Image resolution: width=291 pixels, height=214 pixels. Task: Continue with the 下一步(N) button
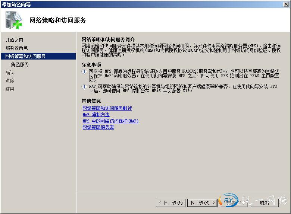pos(202,203)
